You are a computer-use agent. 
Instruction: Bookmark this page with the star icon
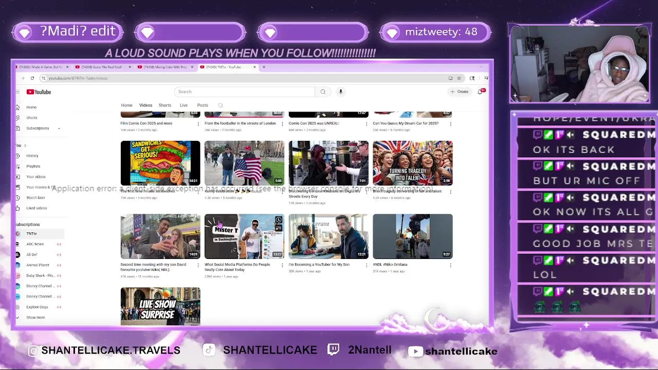click(x=459, y=78)
